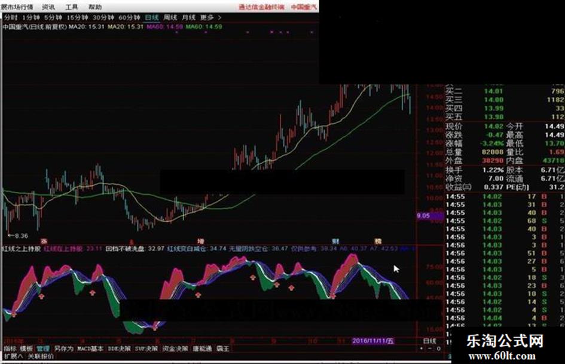The image size is (565, 364).
Task: Open the 关联报价 tab
Action: point(41,356)
